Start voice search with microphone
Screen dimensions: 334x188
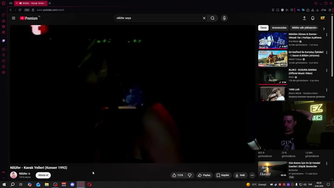224,18
